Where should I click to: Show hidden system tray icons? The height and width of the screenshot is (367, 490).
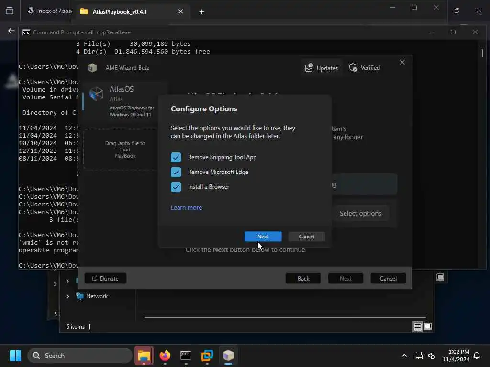click(x=404, y=356)
